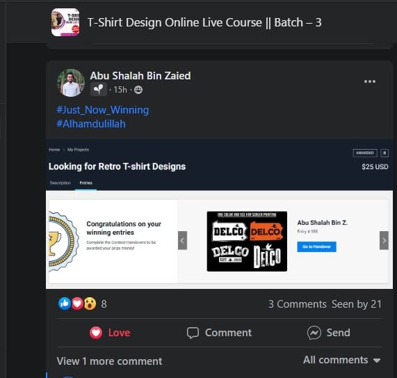Click the Home breadcrumb in the contest image
Screen dimensions: 397x378
tap(54, 150)
